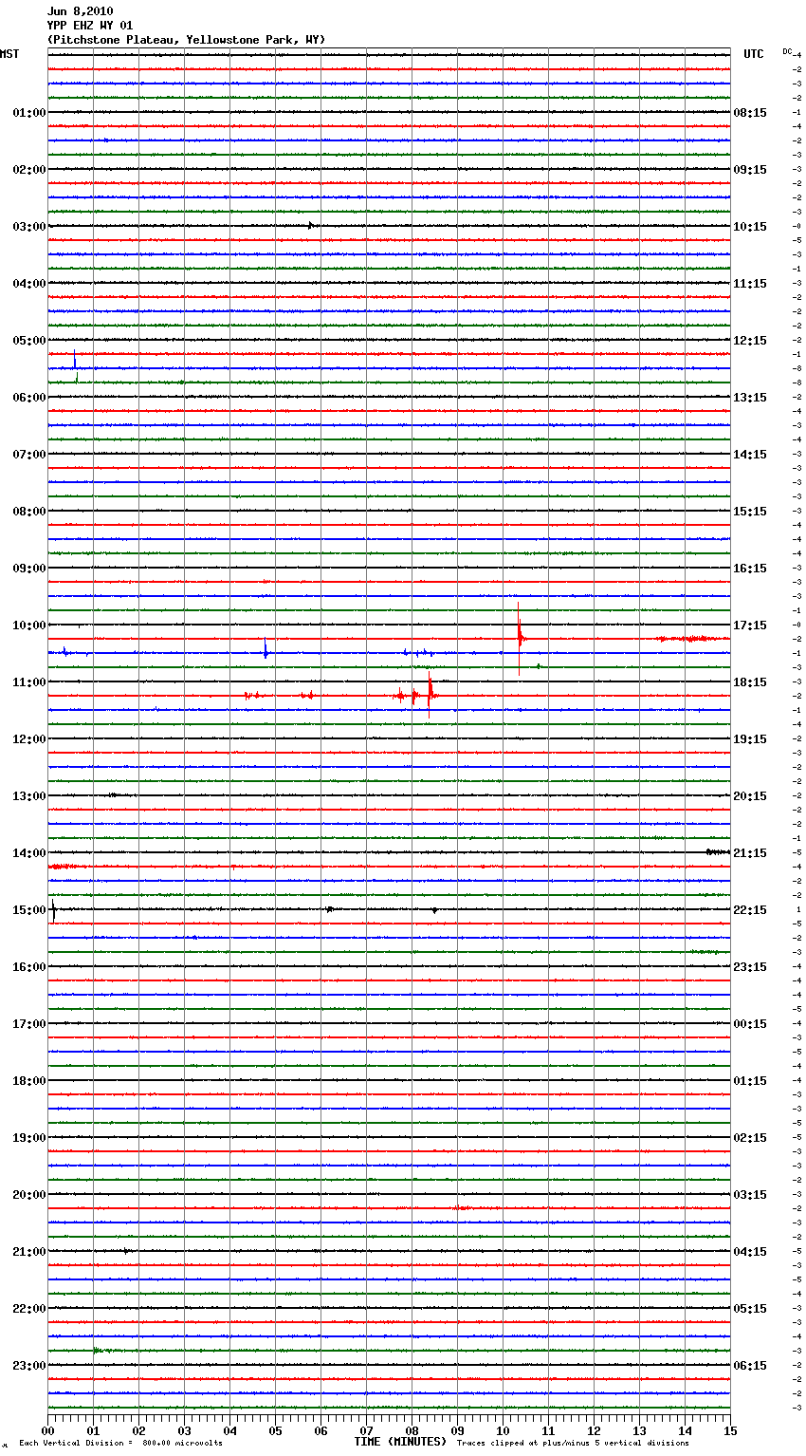Click the TIME (MINUTES) axis label
The height and width of the screenshot is (1456, 806).
(400, 1442)
